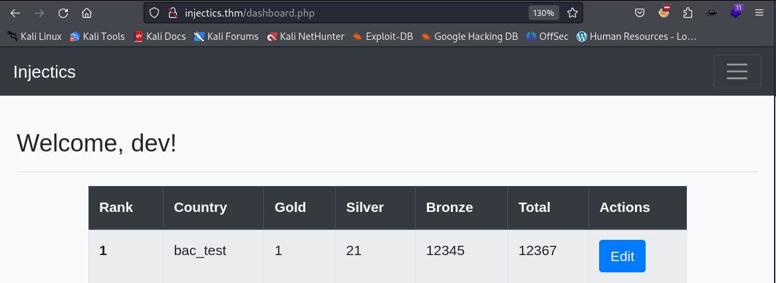Click the shield tracking protection icon

pos(154,13)
